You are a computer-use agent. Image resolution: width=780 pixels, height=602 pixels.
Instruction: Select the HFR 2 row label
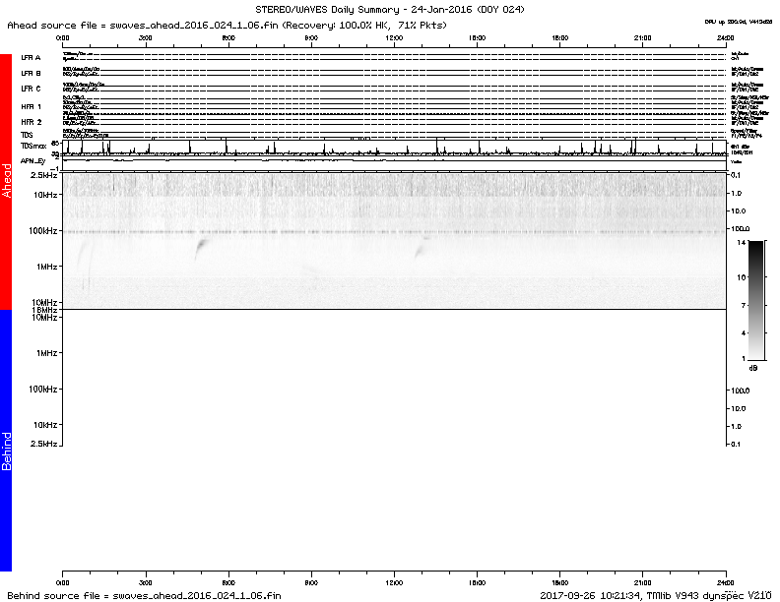32,121
